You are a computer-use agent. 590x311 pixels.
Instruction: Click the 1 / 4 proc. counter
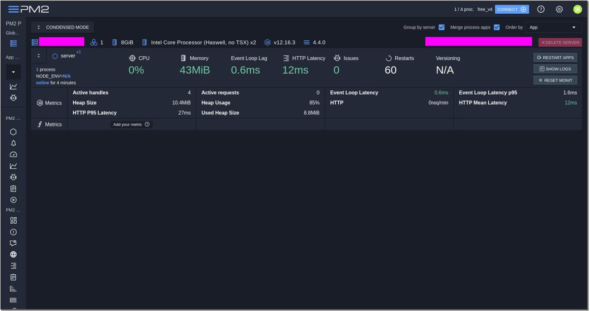coord(464,9)
